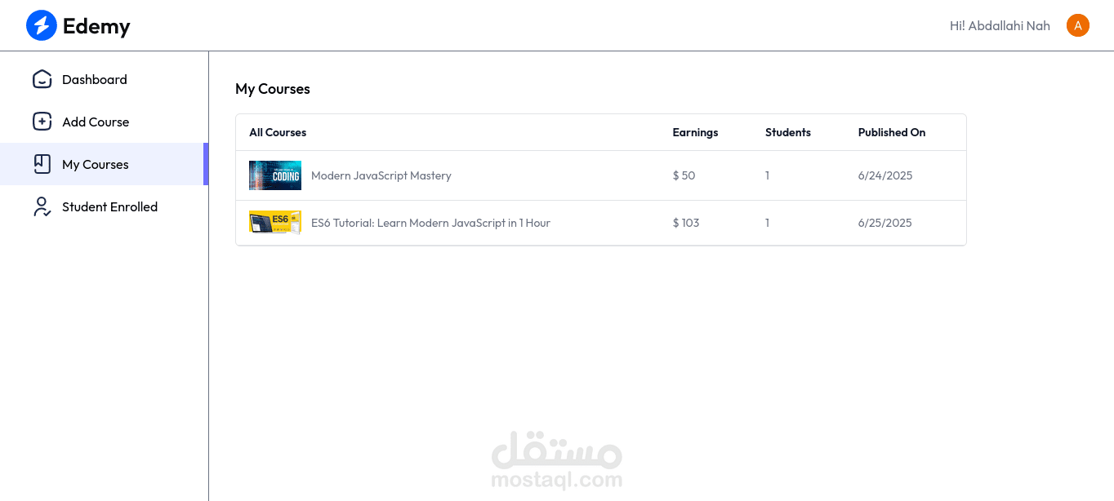1114x501 pixels.
Task: Click the $ 103 earnings cell
Action: tap(686, 223)
